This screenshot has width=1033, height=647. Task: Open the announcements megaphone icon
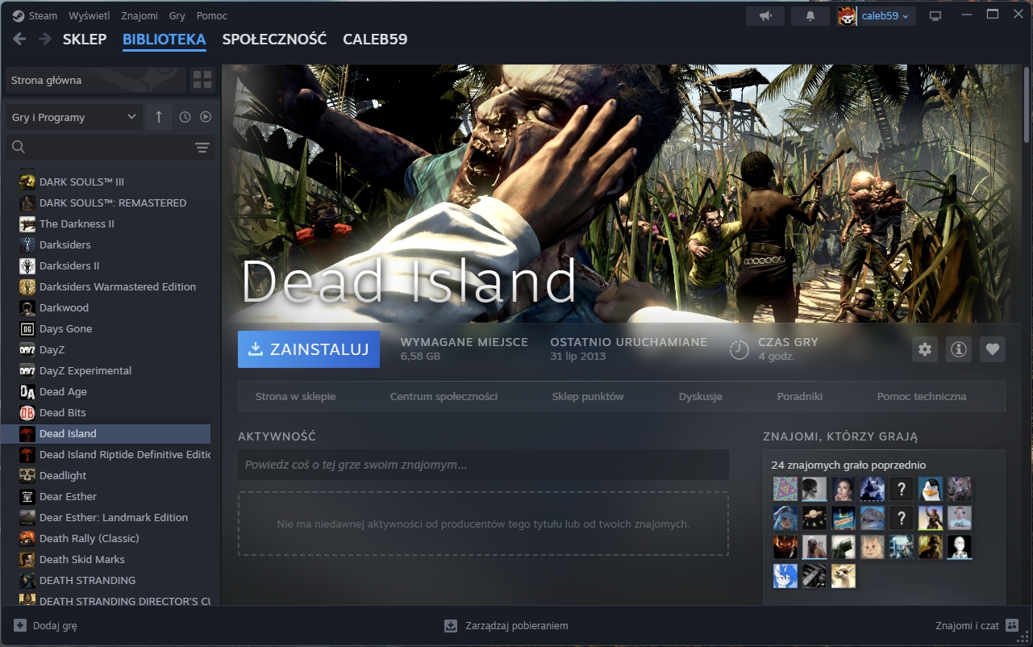click(765, 16)
